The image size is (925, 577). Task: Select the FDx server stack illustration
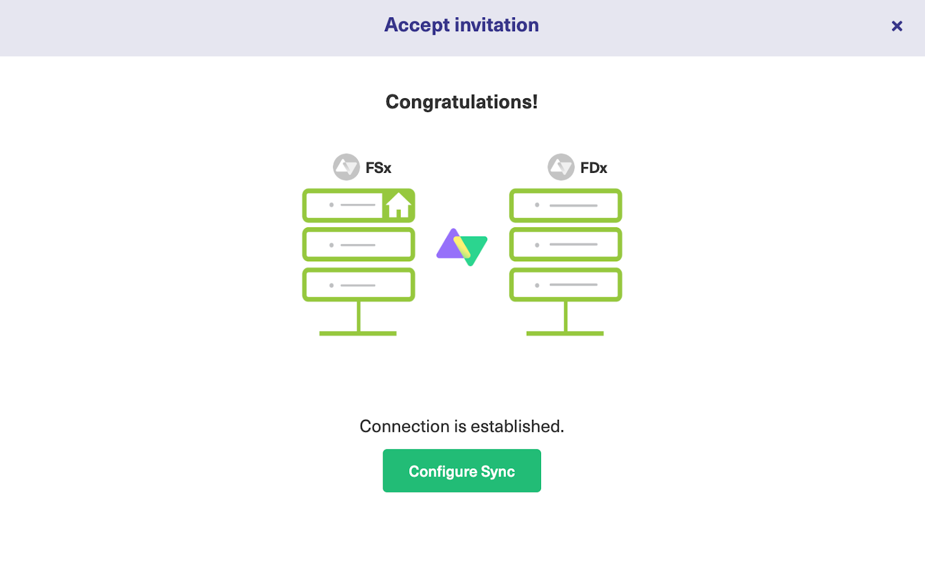[565, 260]
